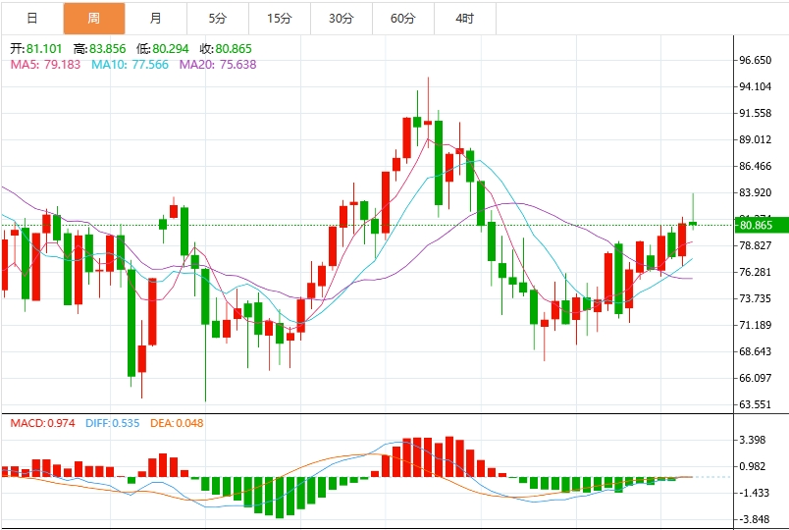Click the 83.920 price axis label
Viewport: 789px width, 530px height.
coord(755,192)
